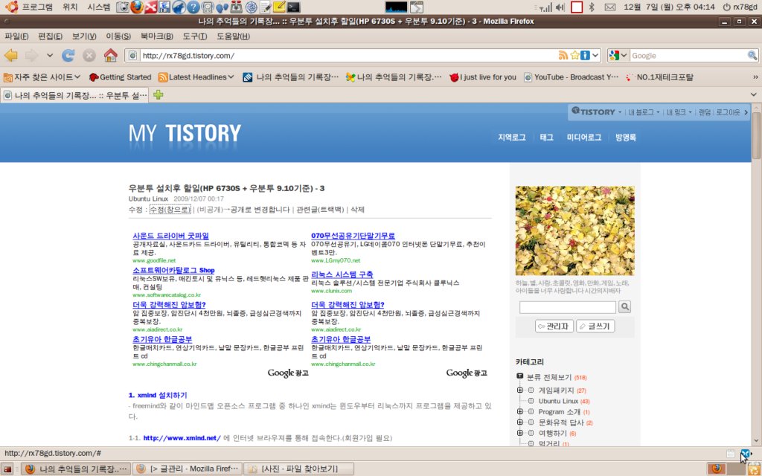
Task: Bookmark this page with the star icon
Action: (x=575, y=55)
